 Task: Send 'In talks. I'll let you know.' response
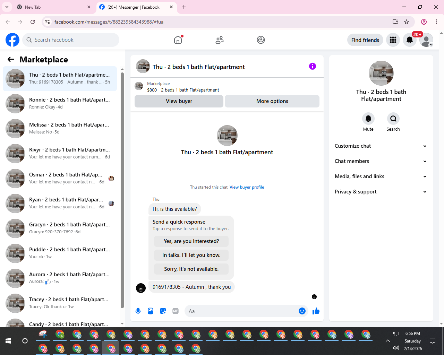tap(191, 255)
